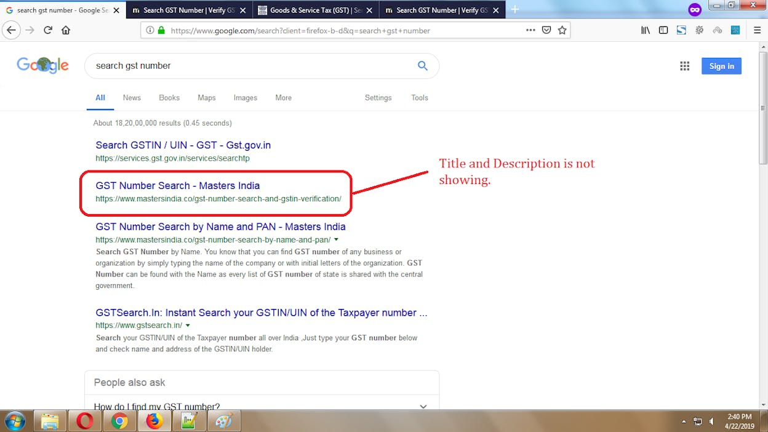Image resolution: width=768 pixels, height=432 pixels.
Task: Switch to Goods & Service Tax (GST) tab
Action: click(x=316, y=10)
